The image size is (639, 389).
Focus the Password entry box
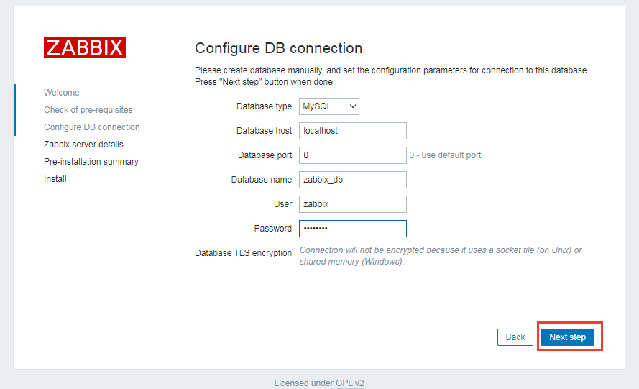click(x=352, y=229)
